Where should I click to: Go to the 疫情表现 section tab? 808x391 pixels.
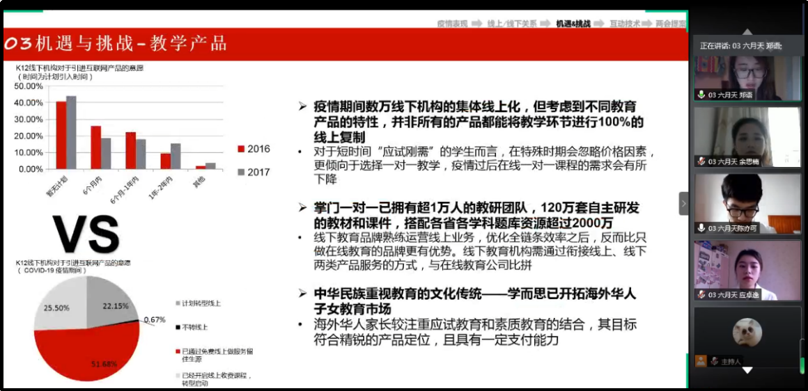(x=453, y=24)
